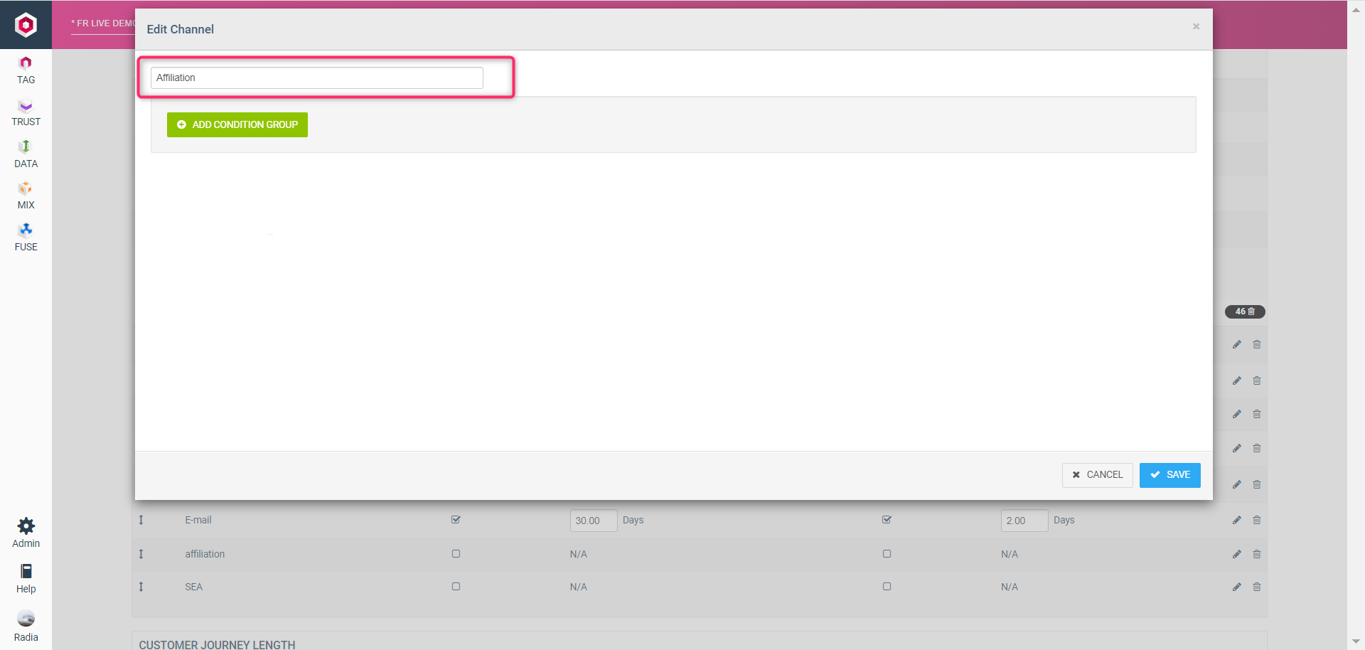Click the 30.00 days input for E-mail
This screenshot has width=1365, height=650.
[593, 521]
